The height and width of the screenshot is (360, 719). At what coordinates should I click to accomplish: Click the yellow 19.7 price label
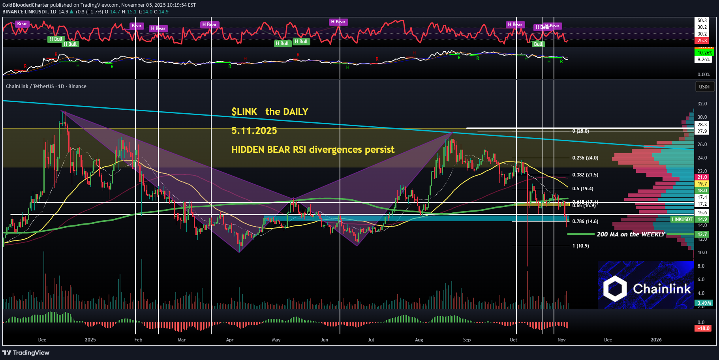tap(702, 184)
